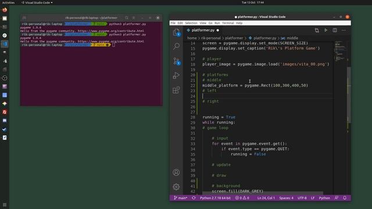Split the editor to the right
372x209 pixels.
coord(335,30)
